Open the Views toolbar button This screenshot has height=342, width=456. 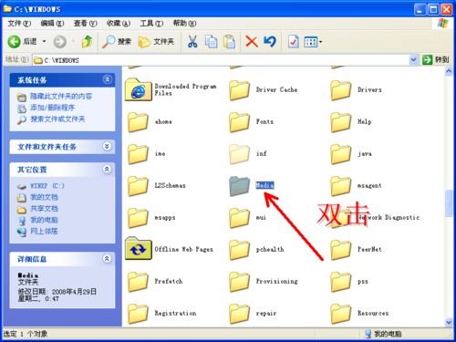tap(313, 42)
